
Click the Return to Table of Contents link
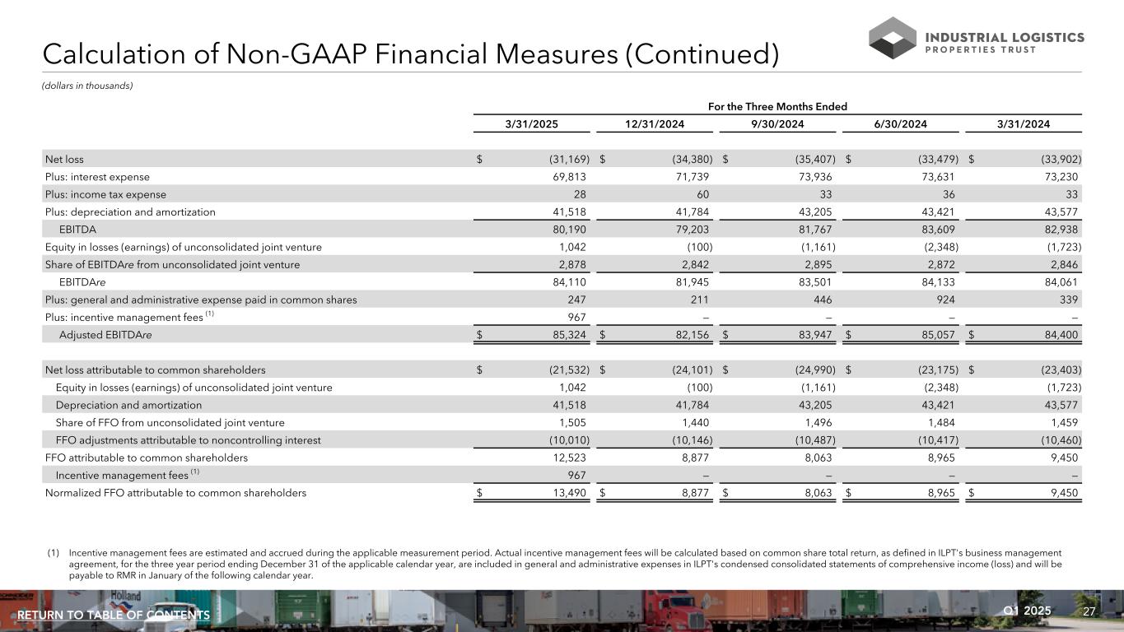coord(114,616)
